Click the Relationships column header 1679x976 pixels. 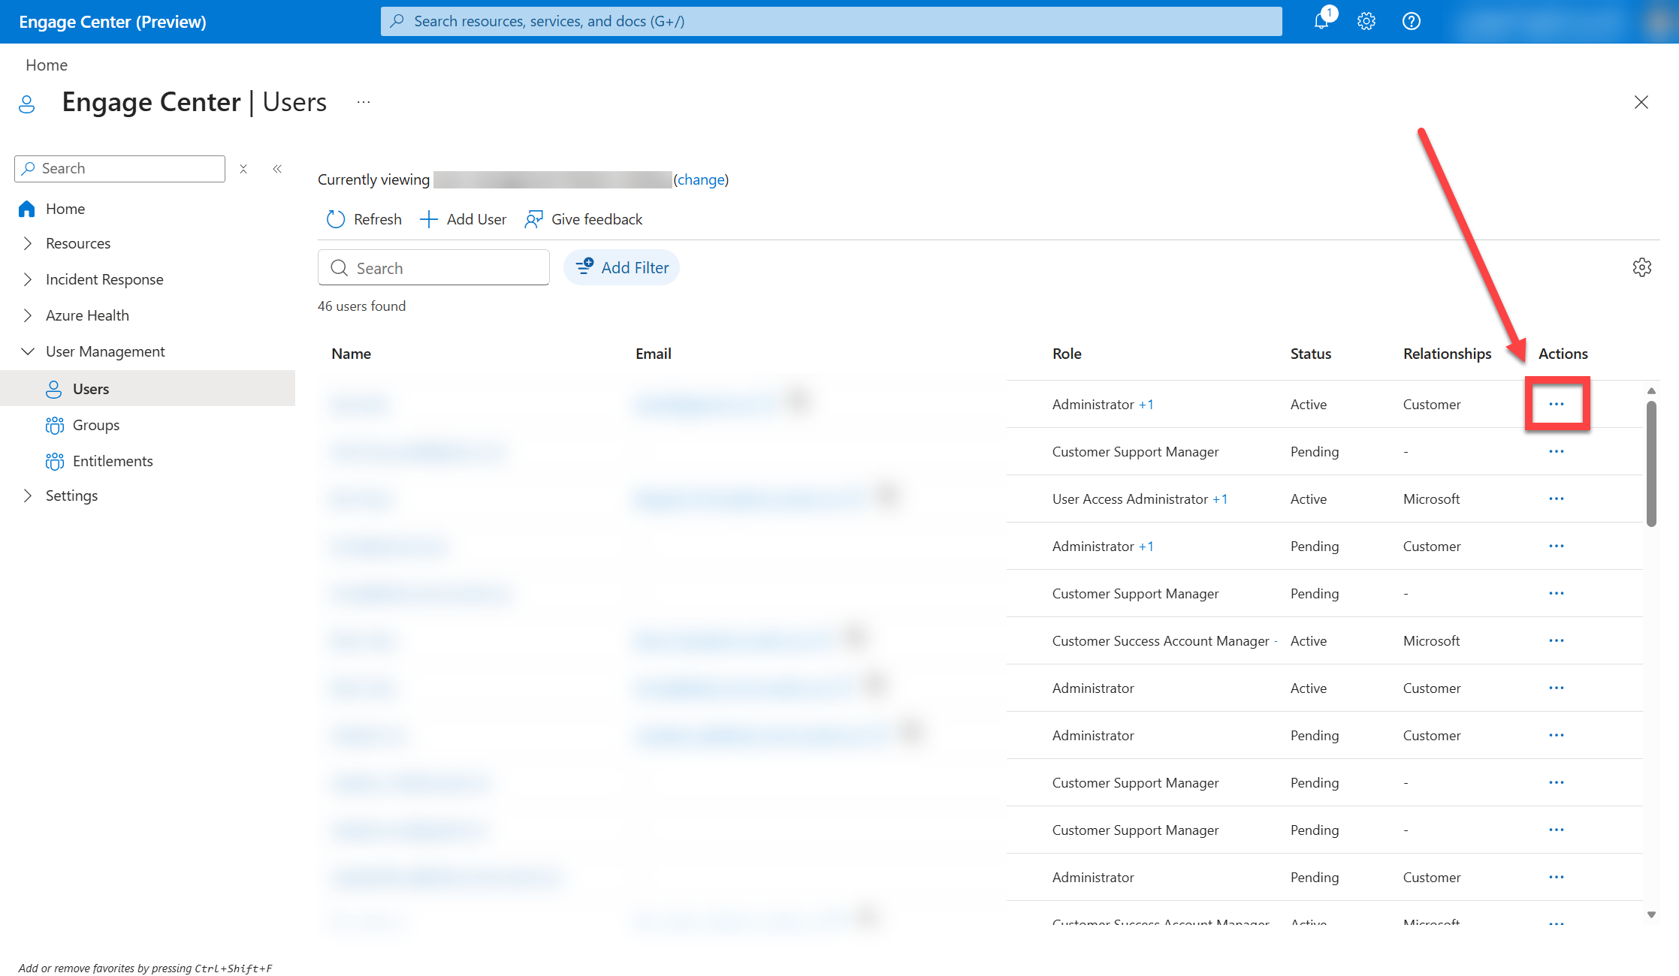pos(1447,354)
